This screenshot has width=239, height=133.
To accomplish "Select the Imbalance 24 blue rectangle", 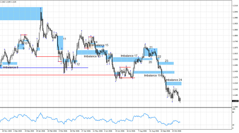I will tap(173, 84).
